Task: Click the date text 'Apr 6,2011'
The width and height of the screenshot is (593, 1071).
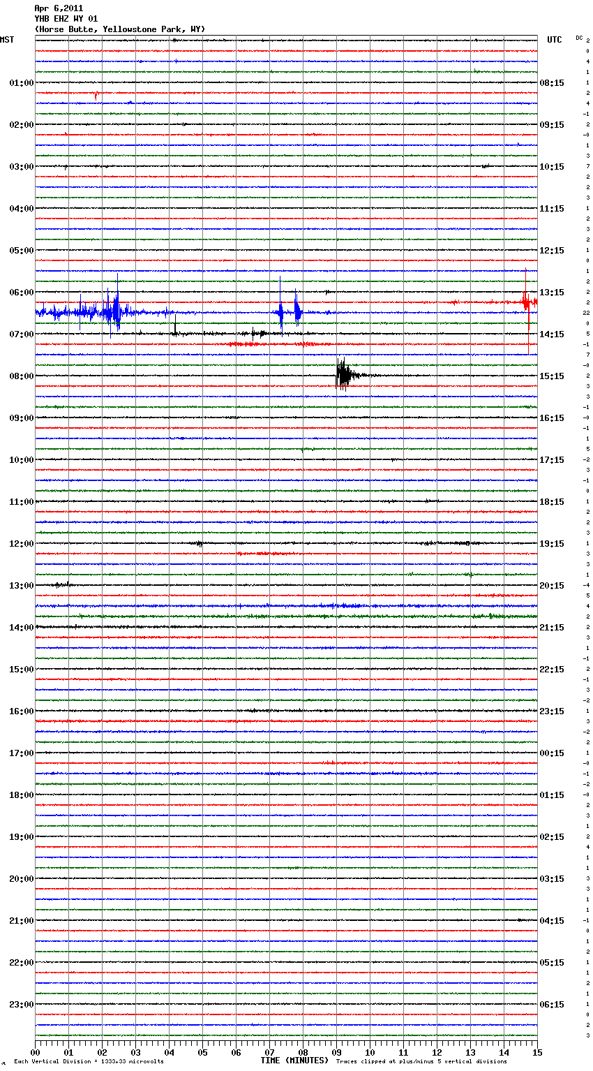Action: [x=59, y=8]
